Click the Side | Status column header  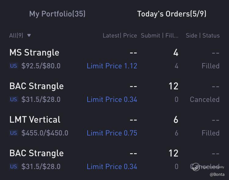pos(202,36)
